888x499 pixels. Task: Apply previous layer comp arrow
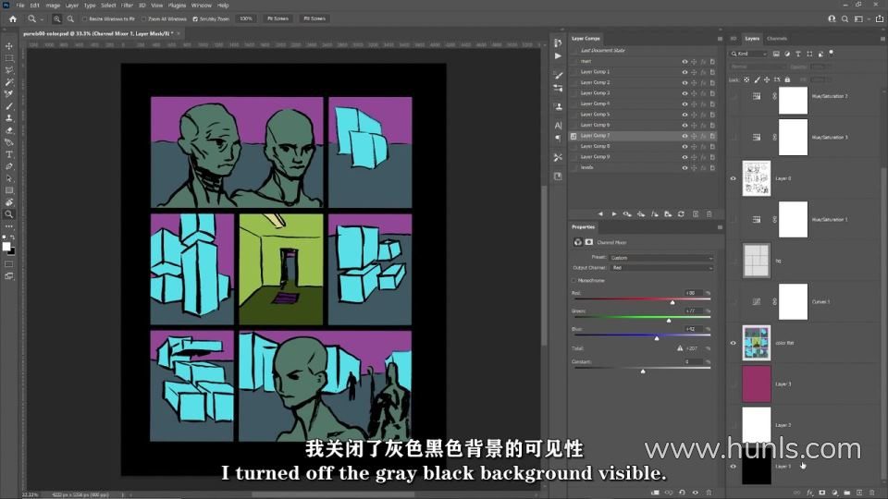[x=600, y=214]
